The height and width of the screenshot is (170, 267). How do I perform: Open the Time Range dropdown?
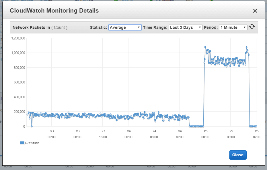click(186, 27)
